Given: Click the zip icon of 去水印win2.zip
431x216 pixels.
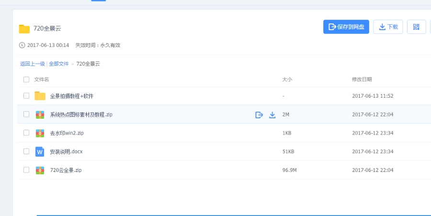Looking at the screenshot, I should tap(40, 133).
